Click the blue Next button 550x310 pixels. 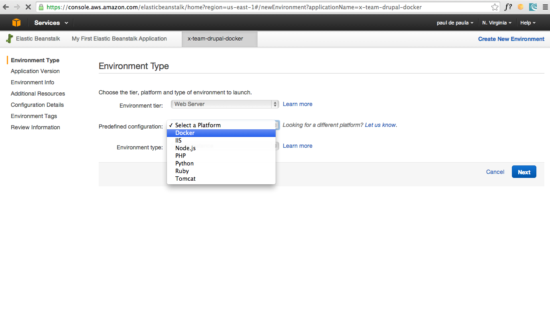(524, 172)
